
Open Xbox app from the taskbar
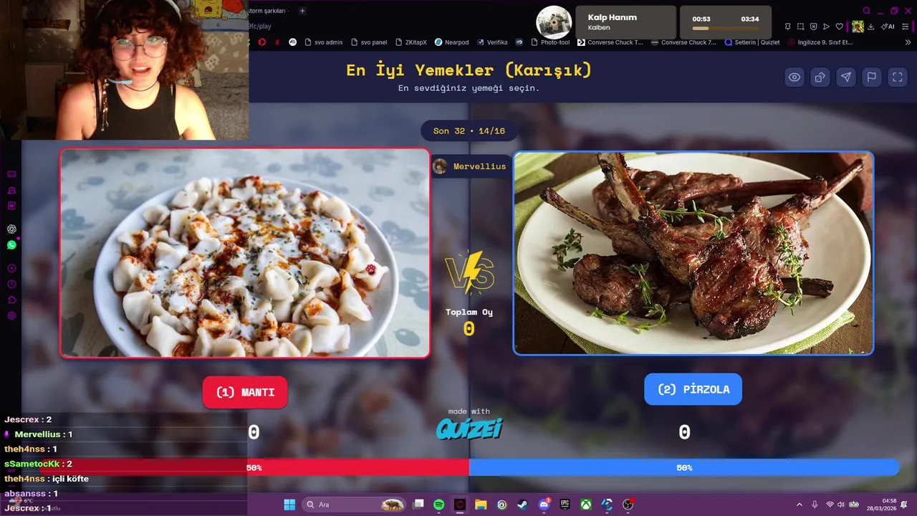point(586,505)
